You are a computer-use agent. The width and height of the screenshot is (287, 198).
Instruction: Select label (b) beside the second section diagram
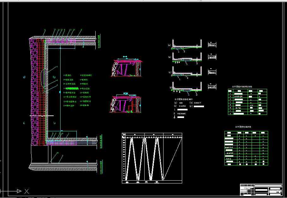click(x=170, y=57)
